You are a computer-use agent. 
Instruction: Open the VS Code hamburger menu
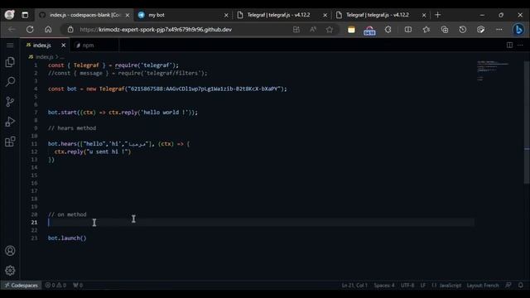(x=10, y=45)
